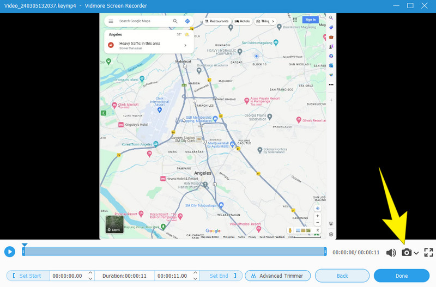Select Hotels category chip
This screenshot has height=287, width=436.
tap(243, 21)
